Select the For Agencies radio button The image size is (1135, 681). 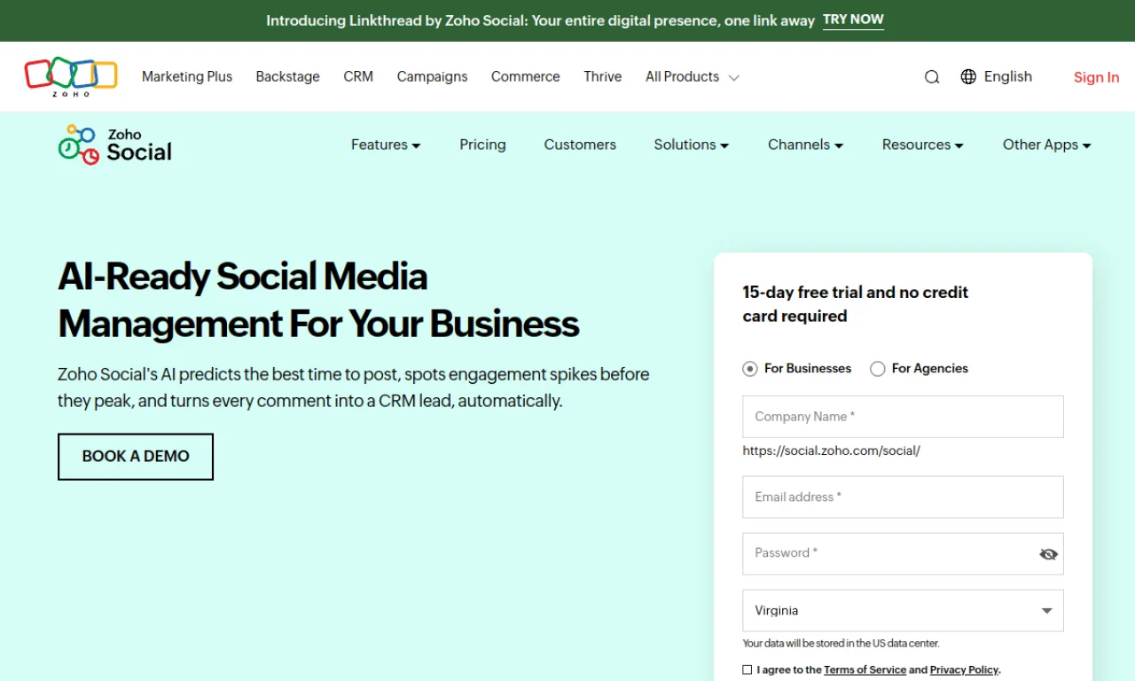pyautogui.click(x=878, y=369)
